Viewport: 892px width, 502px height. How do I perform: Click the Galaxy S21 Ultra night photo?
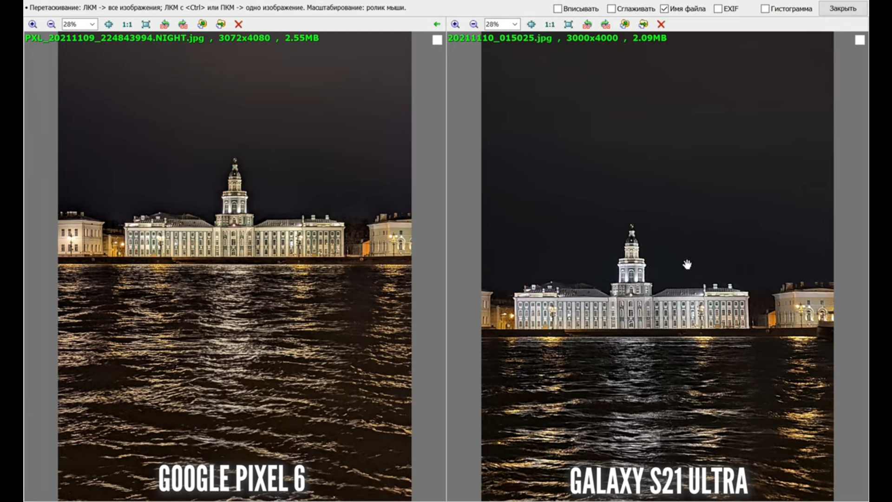point(657,266)
